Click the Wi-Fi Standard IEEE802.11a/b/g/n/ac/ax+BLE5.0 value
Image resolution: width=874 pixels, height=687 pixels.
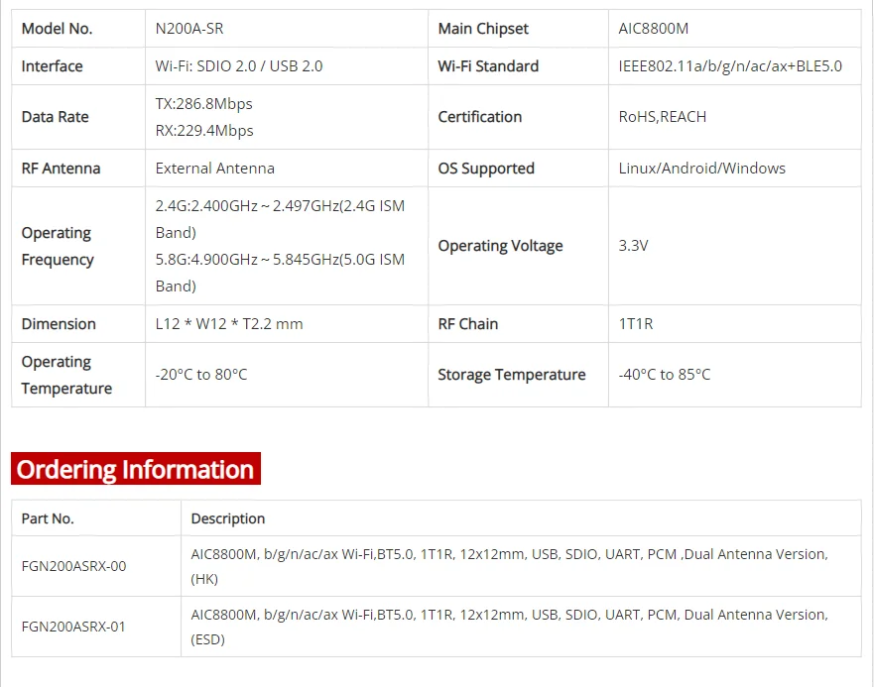click(x=729, y=66)
